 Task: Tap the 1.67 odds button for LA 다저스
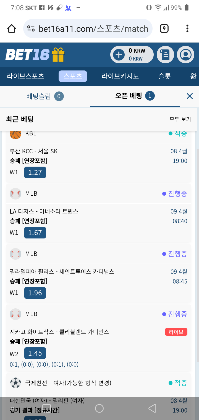click(35, 233)
